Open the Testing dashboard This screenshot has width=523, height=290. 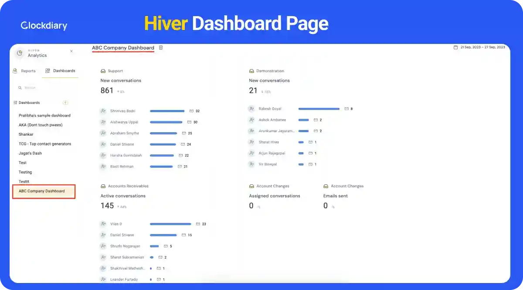tap(25, 172)
